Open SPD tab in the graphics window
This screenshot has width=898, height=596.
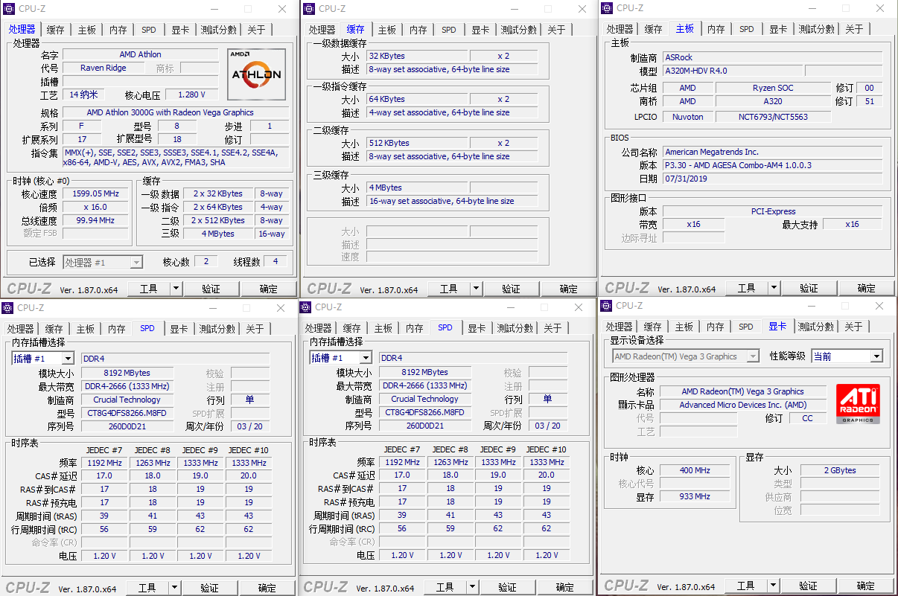tap(746, 327)
